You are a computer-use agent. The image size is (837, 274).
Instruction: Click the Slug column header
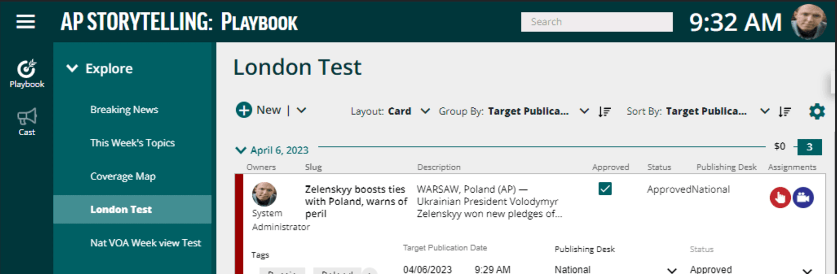coord(313,167)
